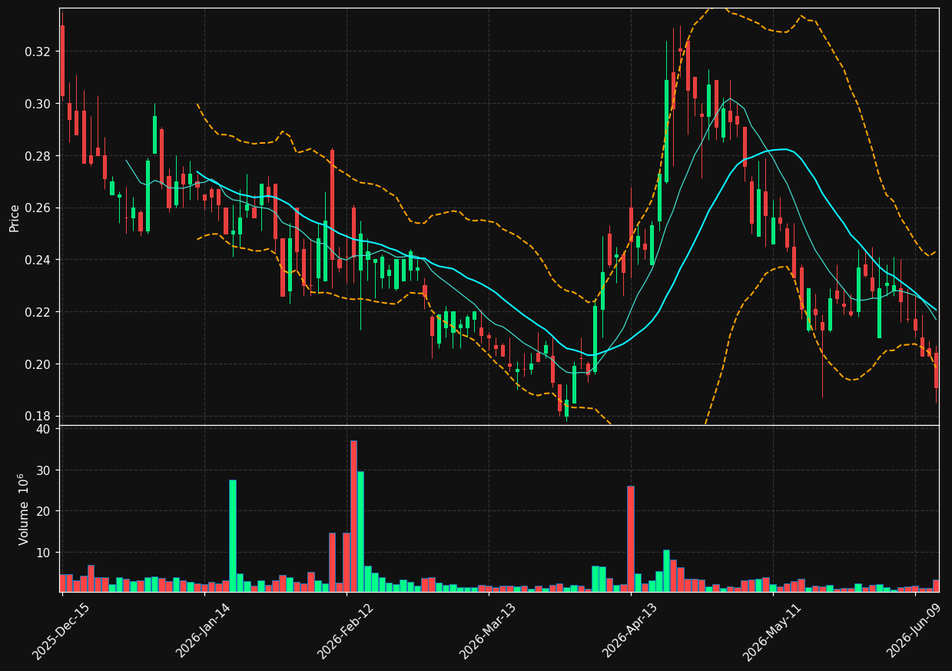Click the 2025-Dec-15 date label
Viewport: 952px width, 671px height.
61,631
